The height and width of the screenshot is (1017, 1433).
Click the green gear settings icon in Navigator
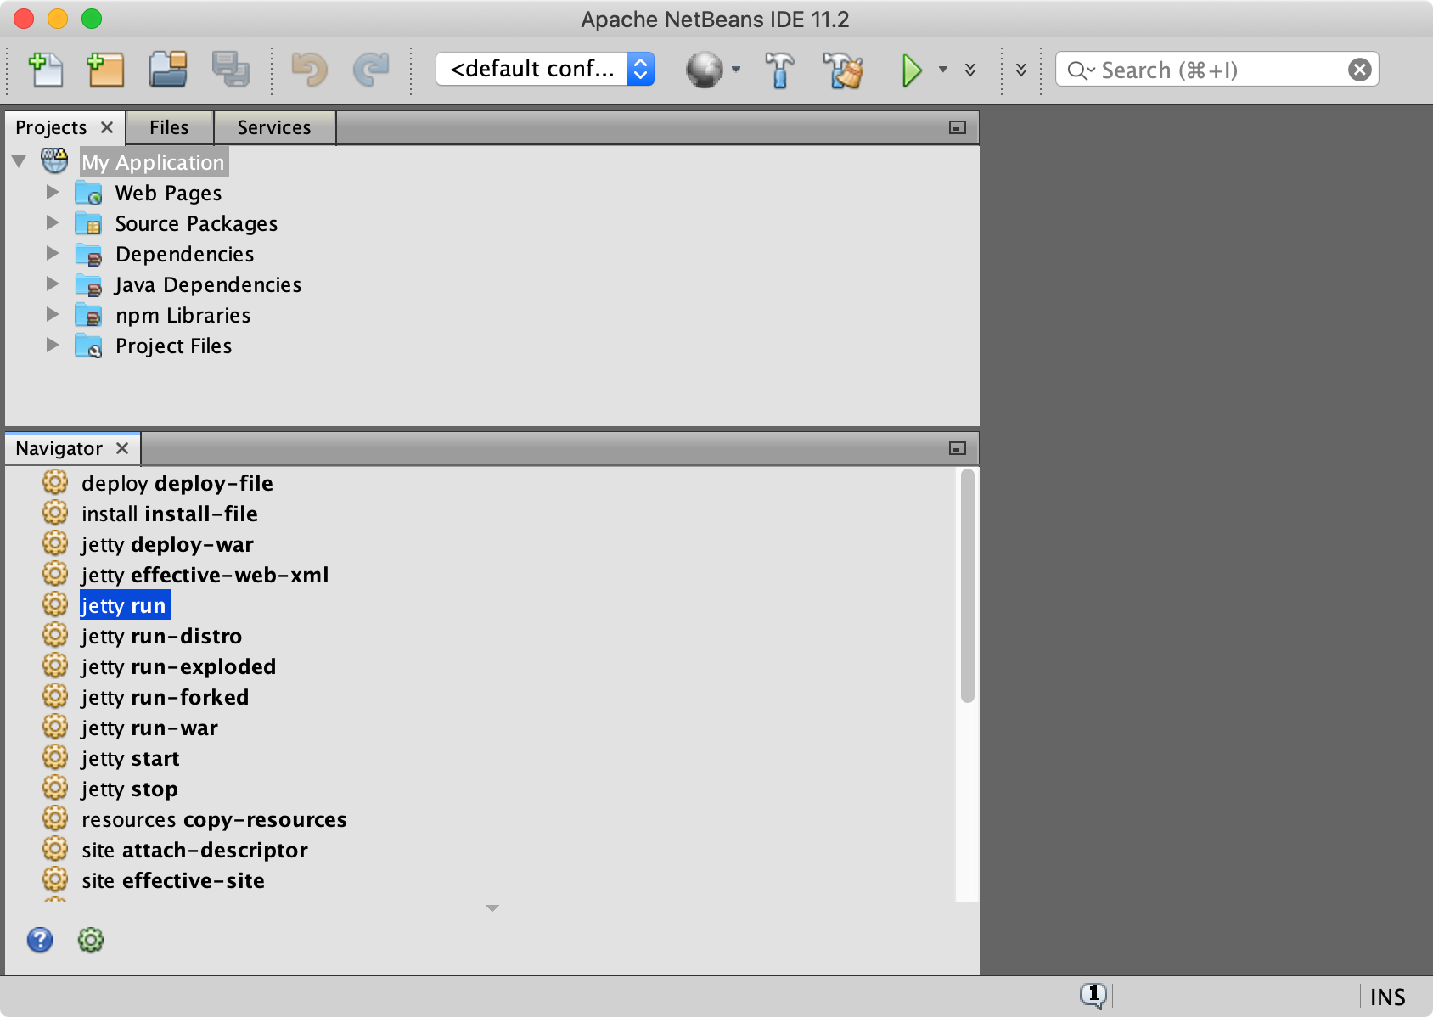tap(91, 940)
